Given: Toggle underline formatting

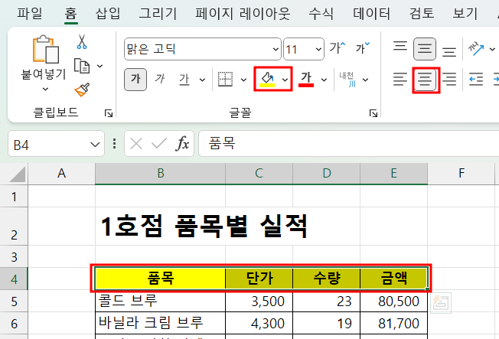Looking at the screenshot, I should click(184, 80).
